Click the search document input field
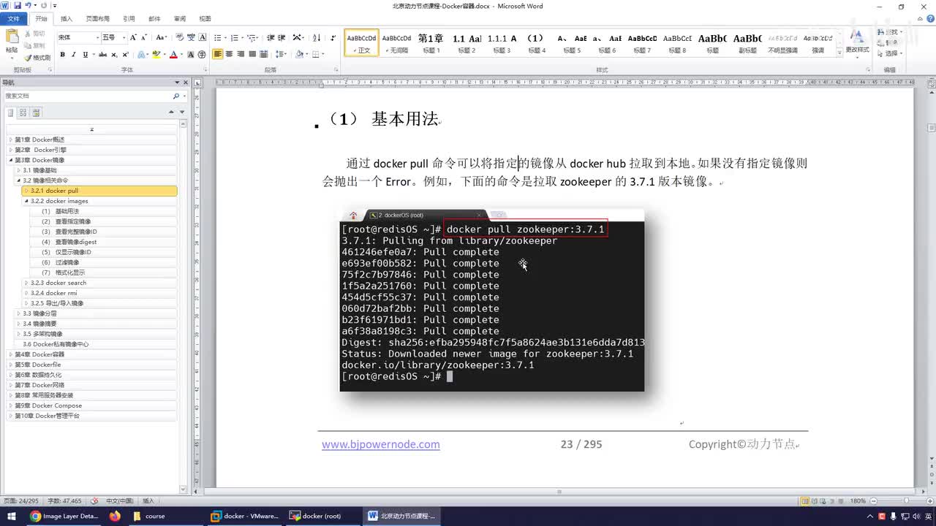936x526 pixels. coord(87,96)
